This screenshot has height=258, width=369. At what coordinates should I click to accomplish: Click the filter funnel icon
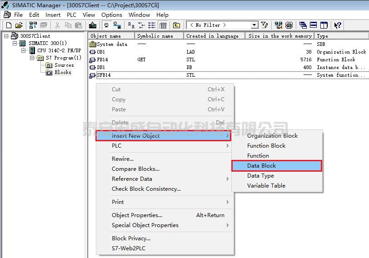pyautogui.click(x=264, y=25)
